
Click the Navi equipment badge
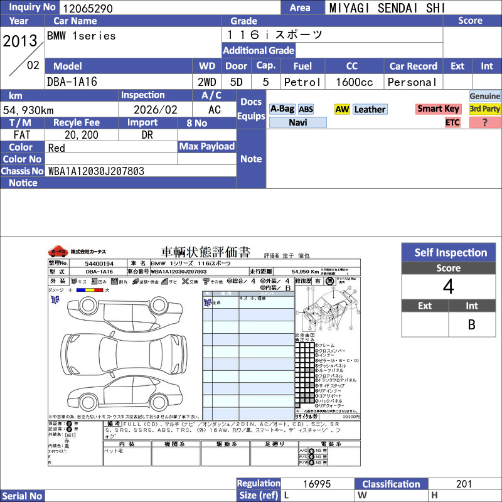click(297, 122)
